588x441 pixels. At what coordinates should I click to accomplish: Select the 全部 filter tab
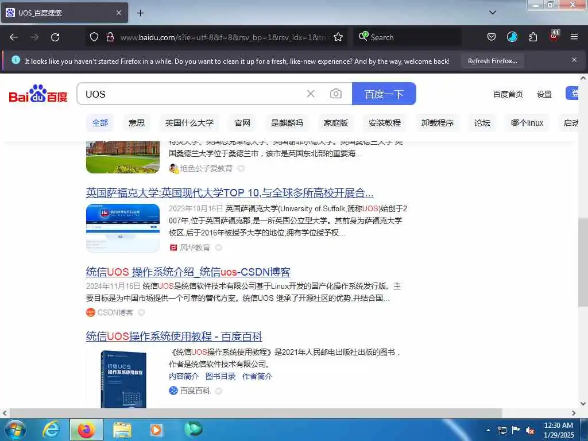pyautogui.click(x=100, y=123)
